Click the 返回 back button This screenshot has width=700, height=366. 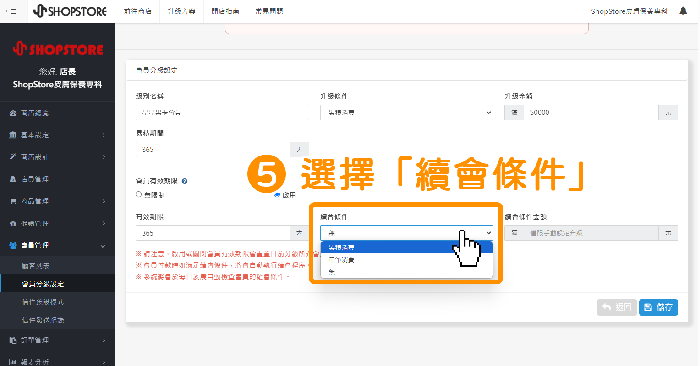tap(617, 307)
